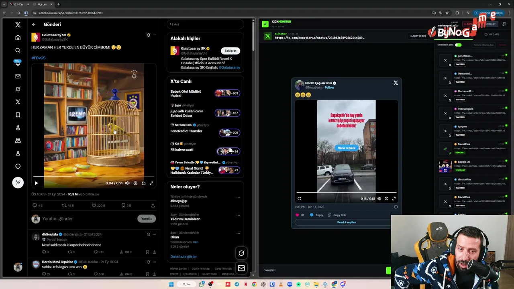Toggle picture-in-picture on Galatasaray video
This screenshot has height=289, width=514.
point(143,183)
